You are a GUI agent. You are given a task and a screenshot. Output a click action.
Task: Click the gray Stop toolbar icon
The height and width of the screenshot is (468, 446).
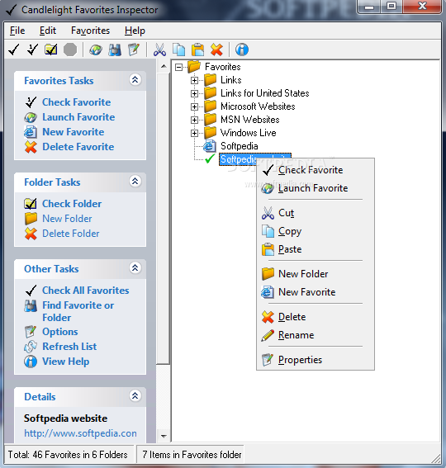(x=70, y=50)
